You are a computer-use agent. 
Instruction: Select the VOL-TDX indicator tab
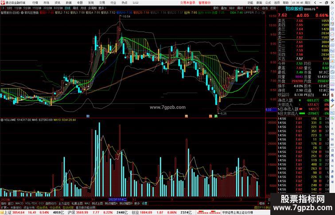pyautogui.click(x=31, y=204)
